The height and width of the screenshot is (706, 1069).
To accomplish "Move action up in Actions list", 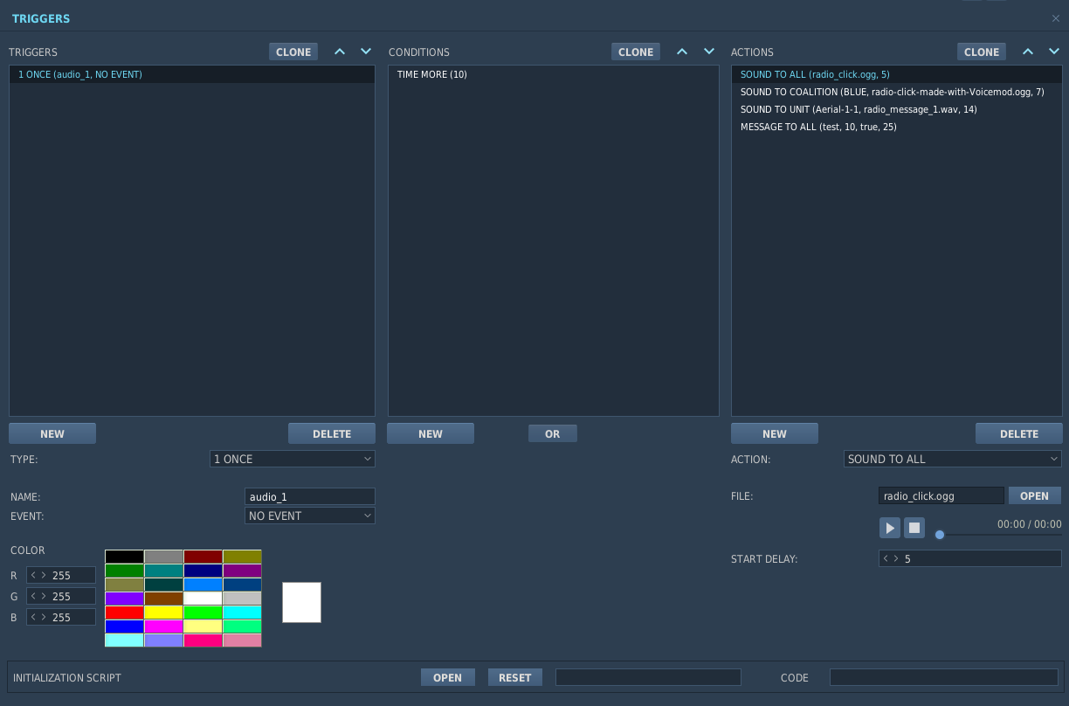I will tap(1028, 52).
